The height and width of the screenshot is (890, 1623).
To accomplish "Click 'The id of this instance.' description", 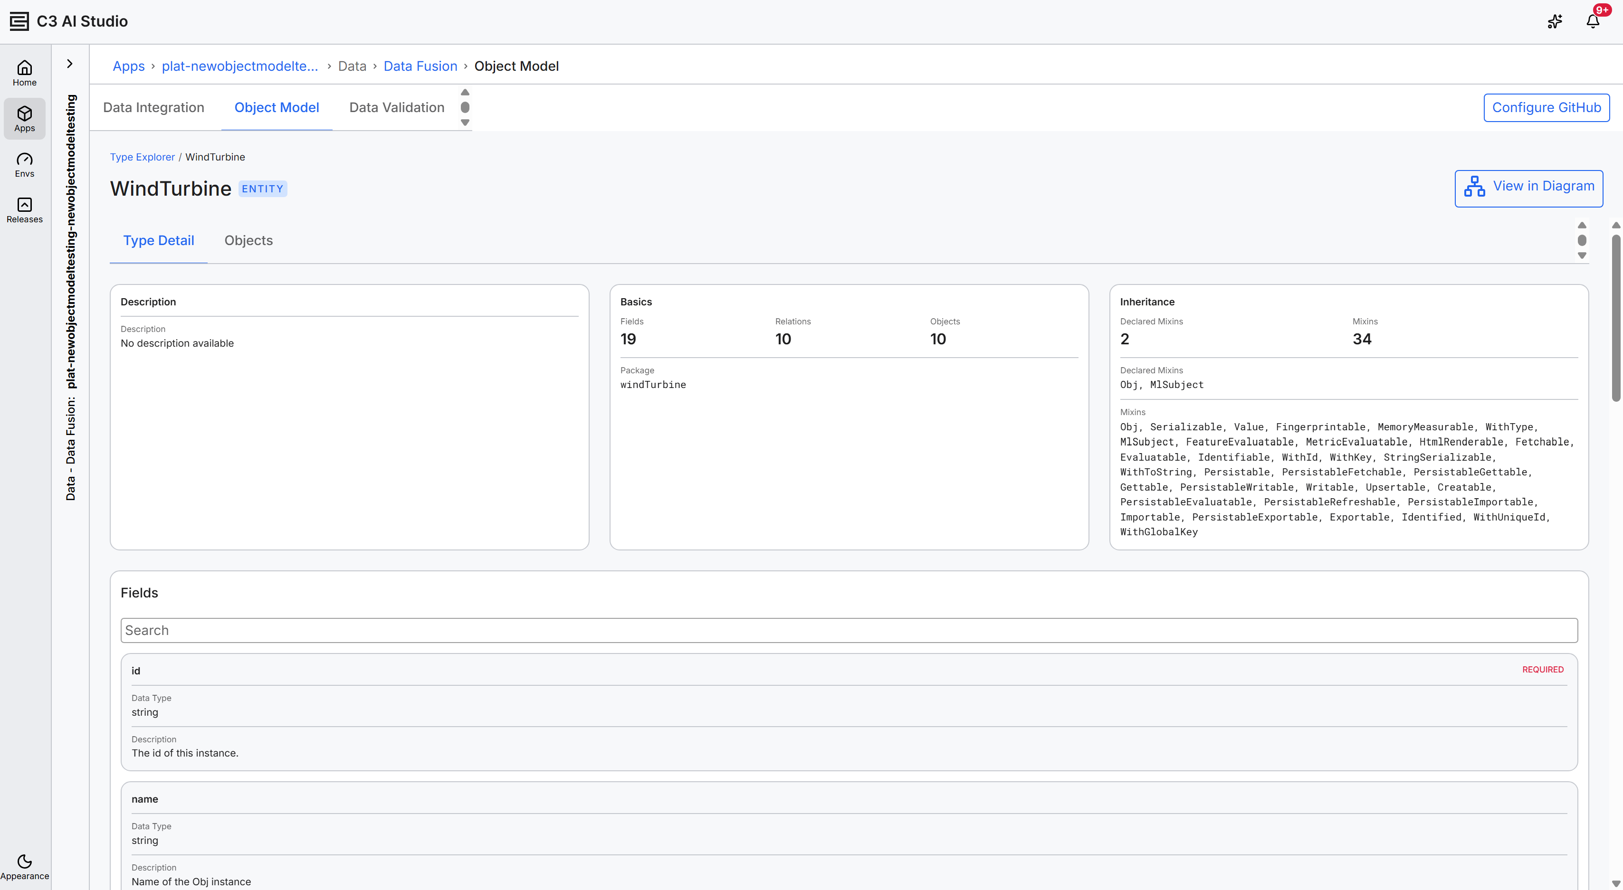I will click(x=185, y=753).
